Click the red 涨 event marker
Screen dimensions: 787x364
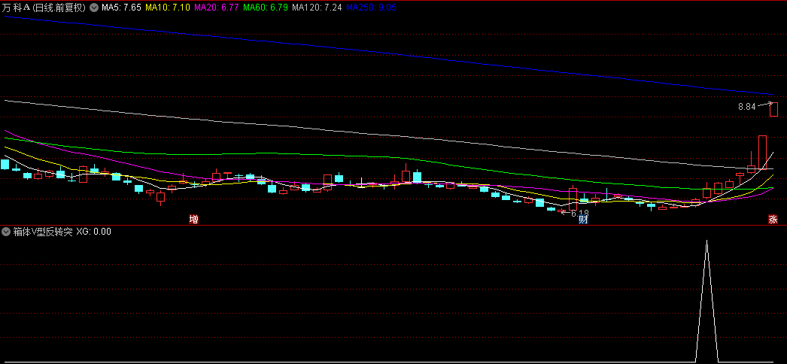[x=773, y=219]
